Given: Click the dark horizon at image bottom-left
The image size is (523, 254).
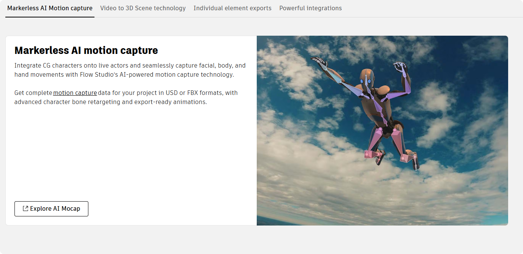Looking at the screenshot, I should point(274,221).
